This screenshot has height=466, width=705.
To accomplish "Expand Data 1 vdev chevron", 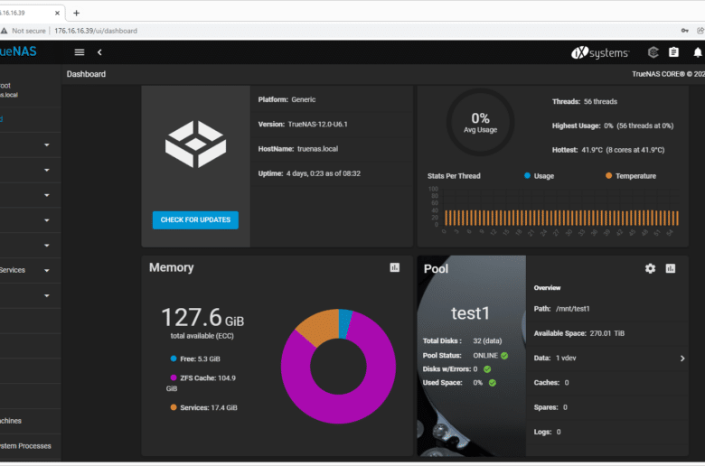I will click(682, 359).
